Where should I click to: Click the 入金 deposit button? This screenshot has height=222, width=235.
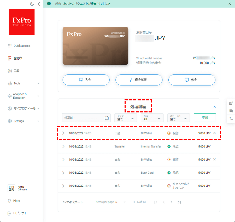86,80
